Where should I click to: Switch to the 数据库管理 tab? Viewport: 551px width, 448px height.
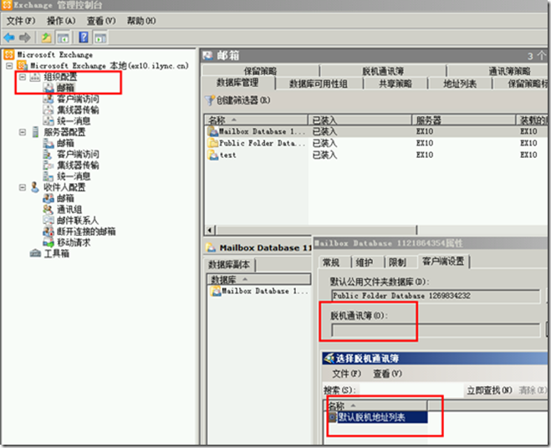pyautogui.click(x=237, y=83)
